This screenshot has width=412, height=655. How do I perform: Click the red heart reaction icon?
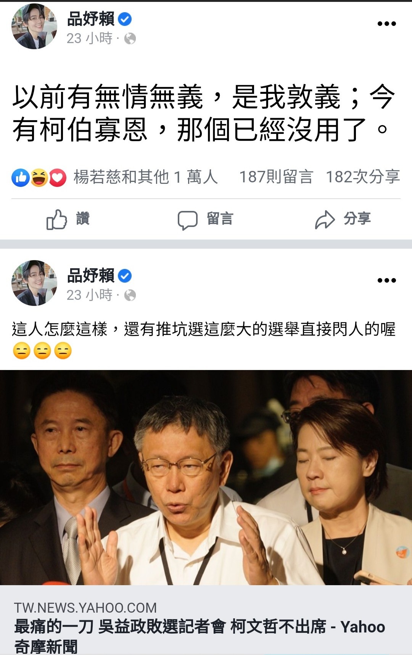click(x=58, y=177)
